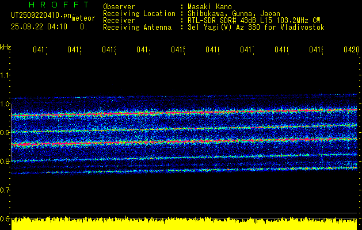Click the 0419 time marker
Screen dimensions: 362x230
click(x=317, y=49)
